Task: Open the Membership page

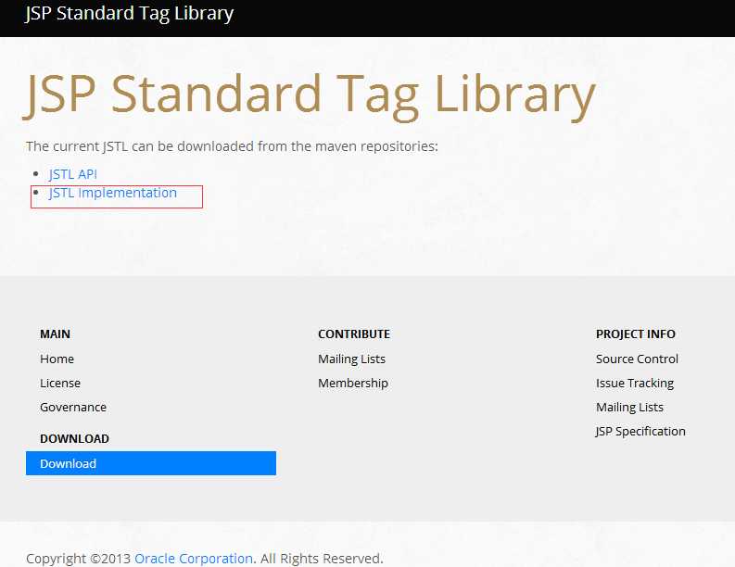Action: point(353,384)
